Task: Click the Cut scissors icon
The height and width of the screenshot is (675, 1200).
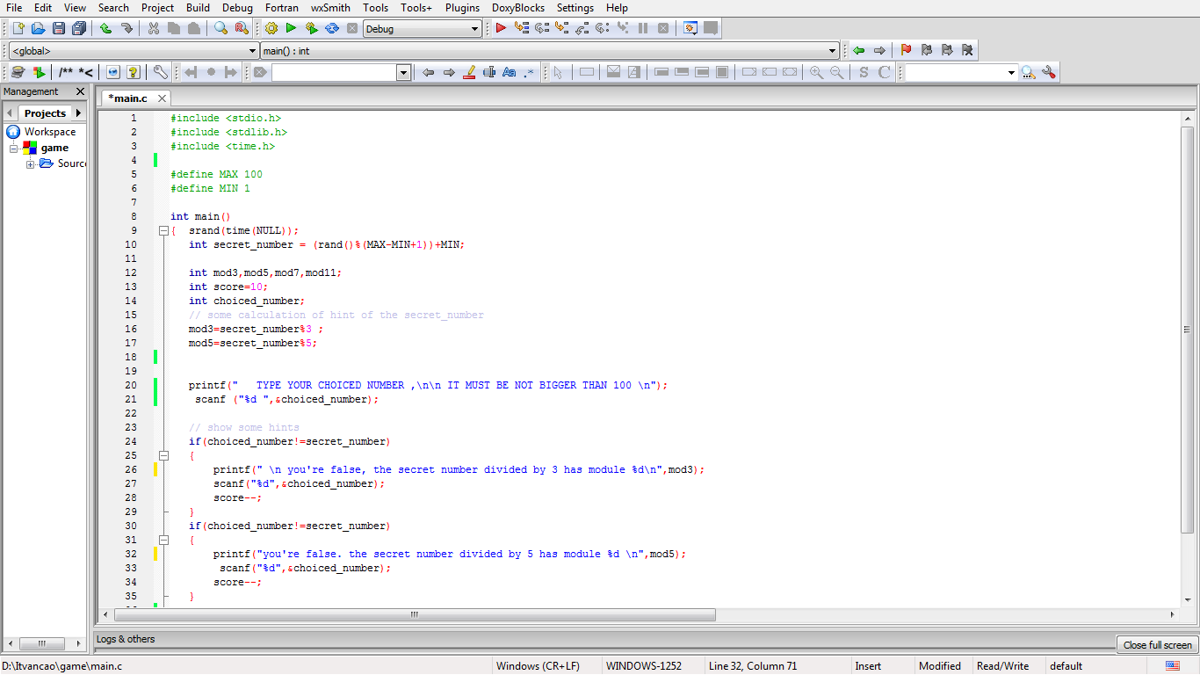Action: [x=153, y=28]
